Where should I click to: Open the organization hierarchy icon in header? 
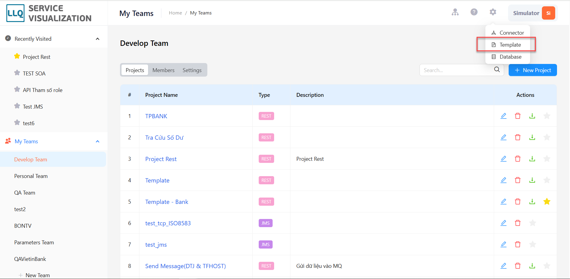click(x=455, y=12)
